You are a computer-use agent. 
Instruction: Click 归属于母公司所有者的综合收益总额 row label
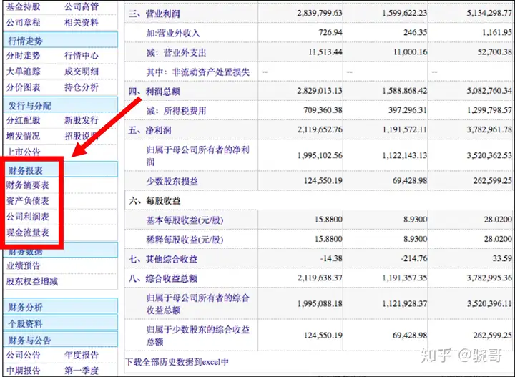click(198, 304)
